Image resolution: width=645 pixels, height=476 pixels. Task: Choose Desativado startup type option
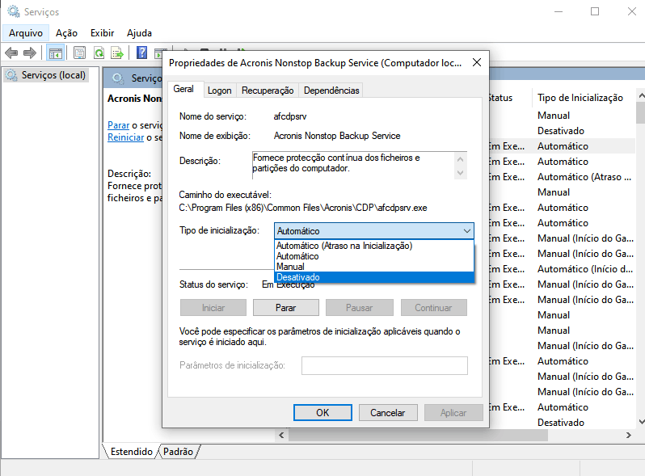374,277
